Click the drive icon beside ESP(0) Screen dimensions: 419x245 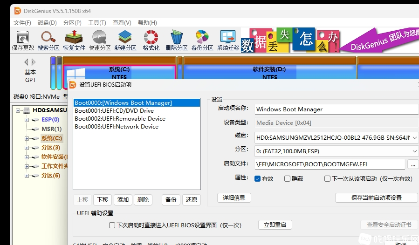click(x=35, y=120)
